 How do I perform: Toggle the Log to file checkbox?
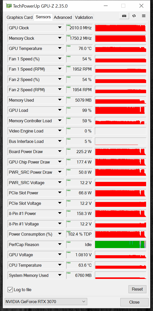10,290
